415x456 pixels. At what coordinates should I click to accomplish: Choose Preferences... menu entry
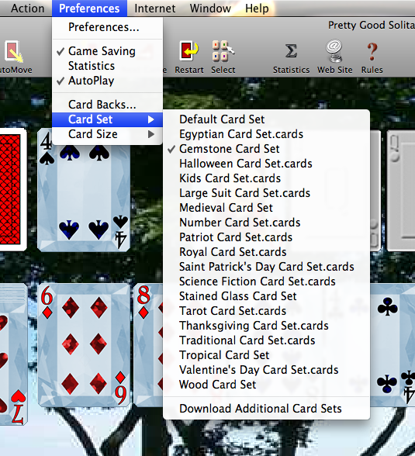(x=107, y=27)
